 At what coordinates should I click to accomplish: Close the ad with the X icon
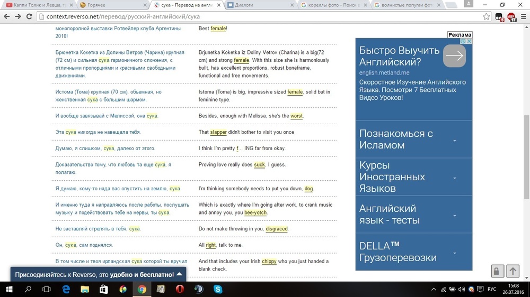tap(469, 41)
